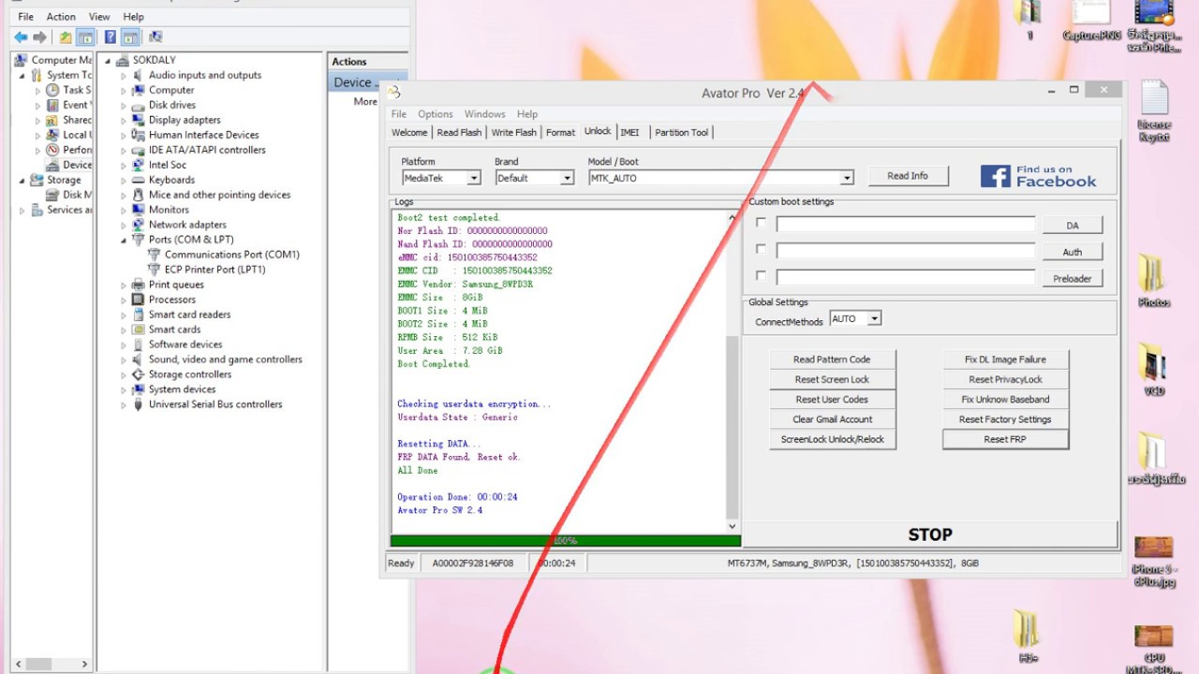Screen dimensions: 1199x674
Task: Check the DA custom boot checkbox
Action: (761, 223)
